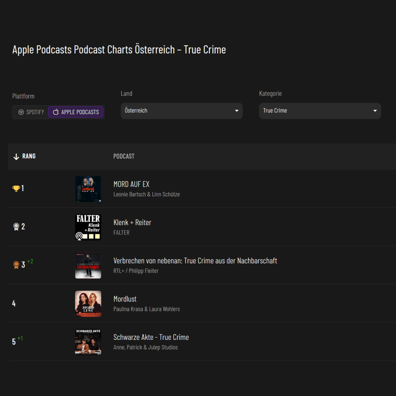Expand the Österreich dropdown arrow
The width and height of the screenshot is (396, 396).
point(237,111)
